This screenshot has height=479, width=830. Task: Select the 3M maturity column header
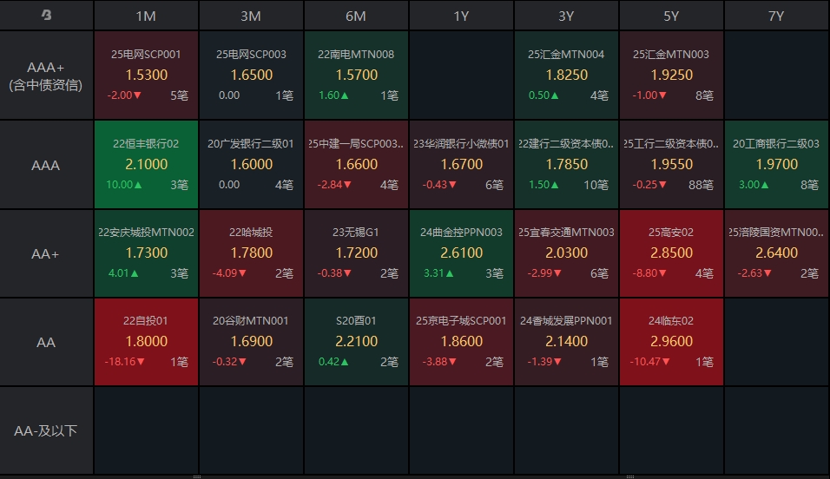tap(251, 16)
